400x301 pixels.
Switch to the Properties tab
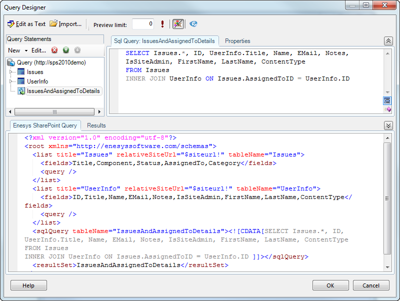pos(237,41)
